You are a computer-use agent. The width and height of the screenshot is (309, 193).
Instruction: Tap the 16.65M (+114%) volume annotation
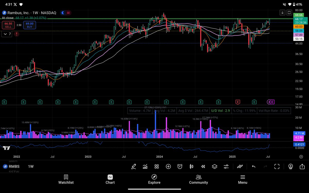129,119
